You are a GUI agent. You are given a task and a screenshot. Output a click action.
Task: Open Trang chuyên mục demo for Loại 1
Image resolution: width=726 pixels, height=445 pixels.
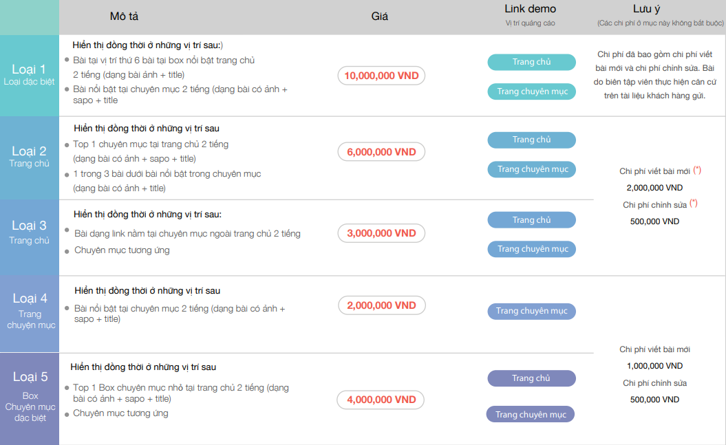click(x=531, y=91)
